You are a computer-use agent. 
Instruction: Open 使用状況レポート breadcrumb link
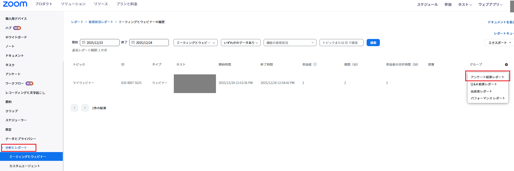point(101,22)
